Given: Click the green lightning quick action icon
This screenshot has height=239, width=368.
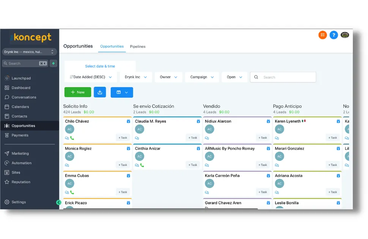Looking at the screenshot, I should (53, 63).
